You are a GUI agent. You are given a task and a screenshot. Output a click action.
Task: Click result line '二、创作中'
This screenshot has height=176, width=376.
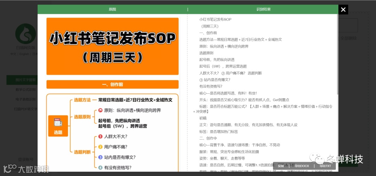(208, 138)
